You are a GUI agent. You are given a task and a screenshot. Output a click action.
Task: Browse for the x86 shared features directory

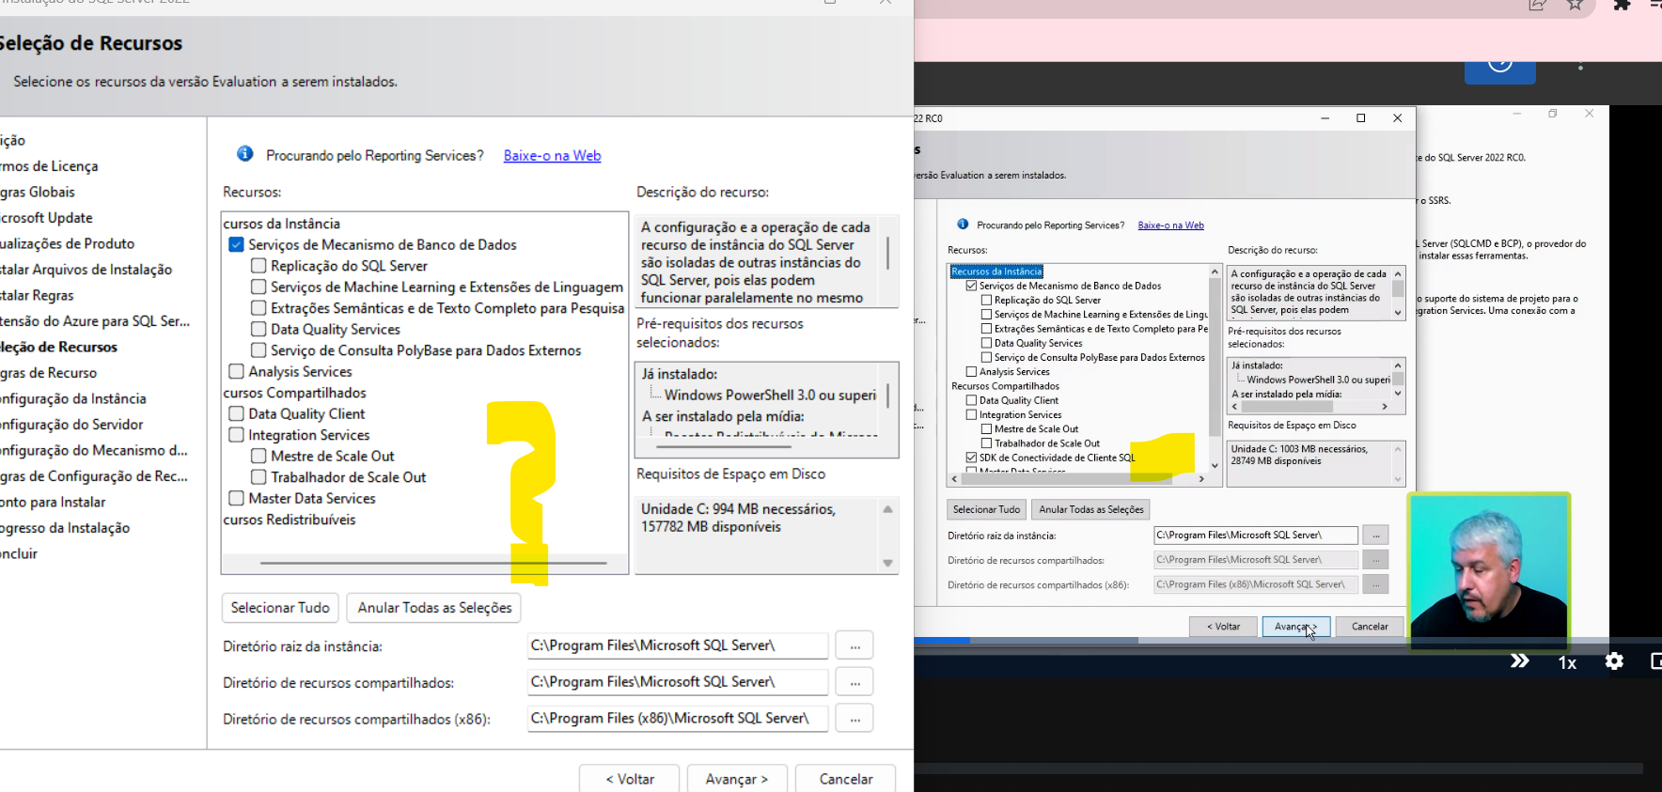pyautogui.click(x=855, y=719)
